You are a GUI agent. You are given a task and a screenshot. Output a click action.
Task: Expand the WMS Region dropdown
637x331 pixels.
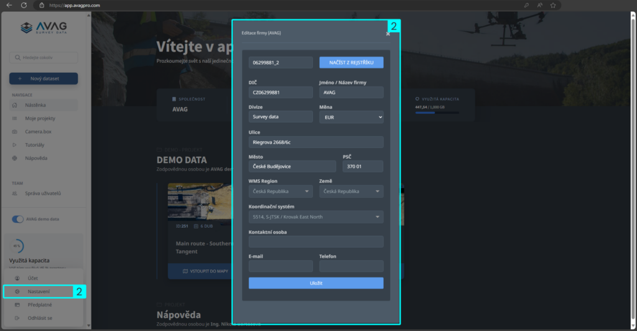281,192
